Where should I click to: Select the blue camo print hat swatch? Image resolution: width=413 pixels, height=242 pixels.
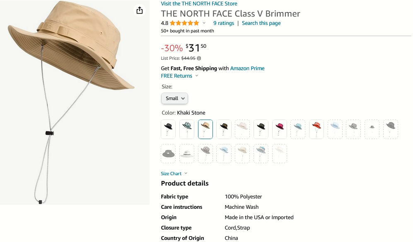187,130
